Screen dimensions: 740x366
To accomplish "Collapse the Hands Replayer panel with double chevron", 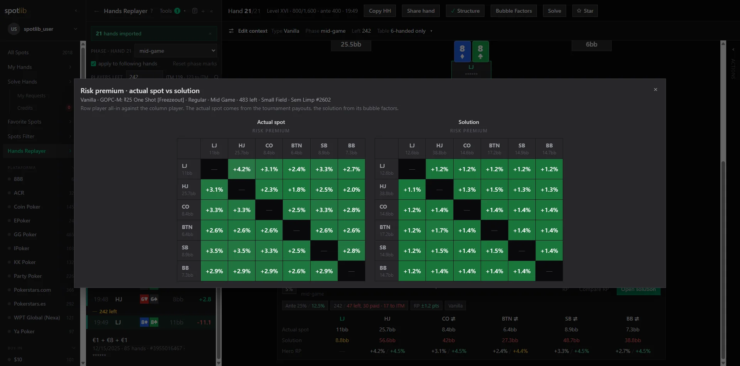I will click(212, 11).
